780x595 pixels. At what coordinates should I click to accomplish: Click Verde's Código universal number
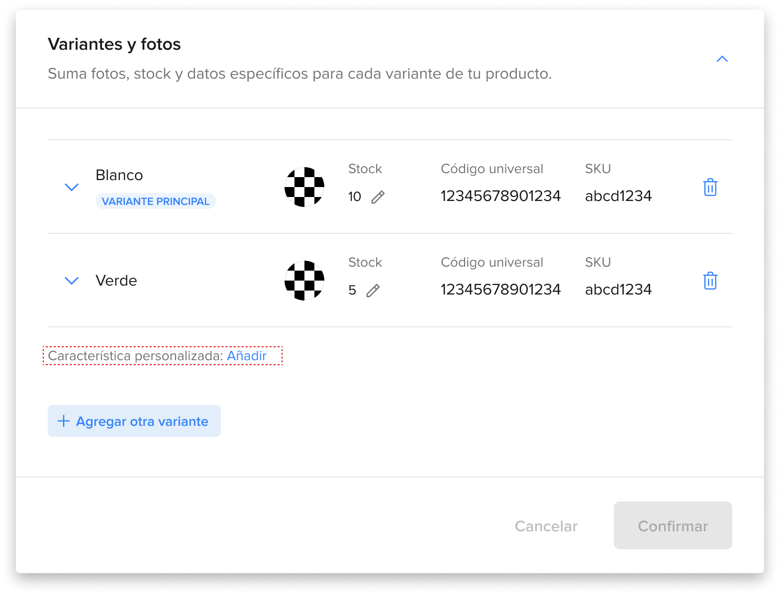(x=500, y=290)
